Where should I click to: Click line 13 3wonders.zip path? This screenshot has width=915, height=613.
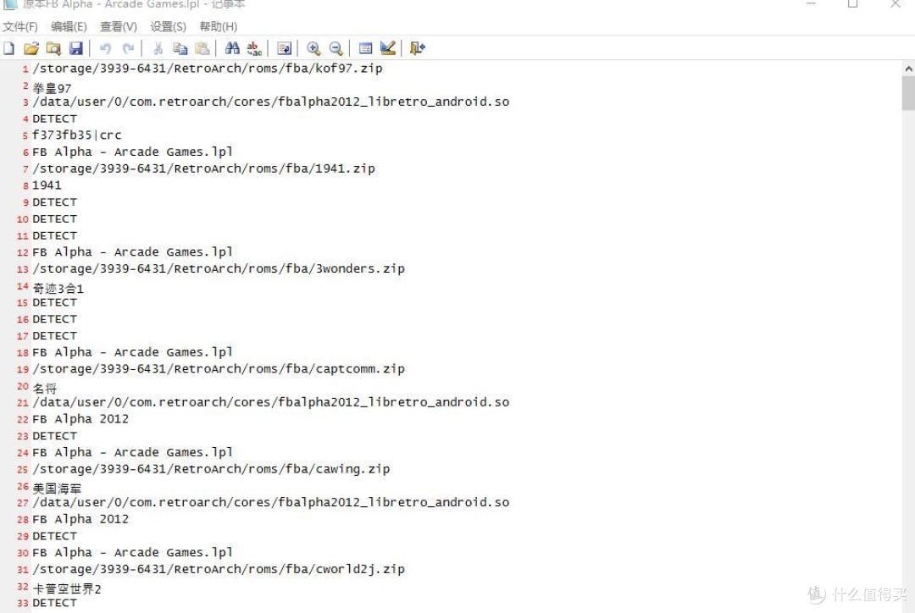[219, 269]
